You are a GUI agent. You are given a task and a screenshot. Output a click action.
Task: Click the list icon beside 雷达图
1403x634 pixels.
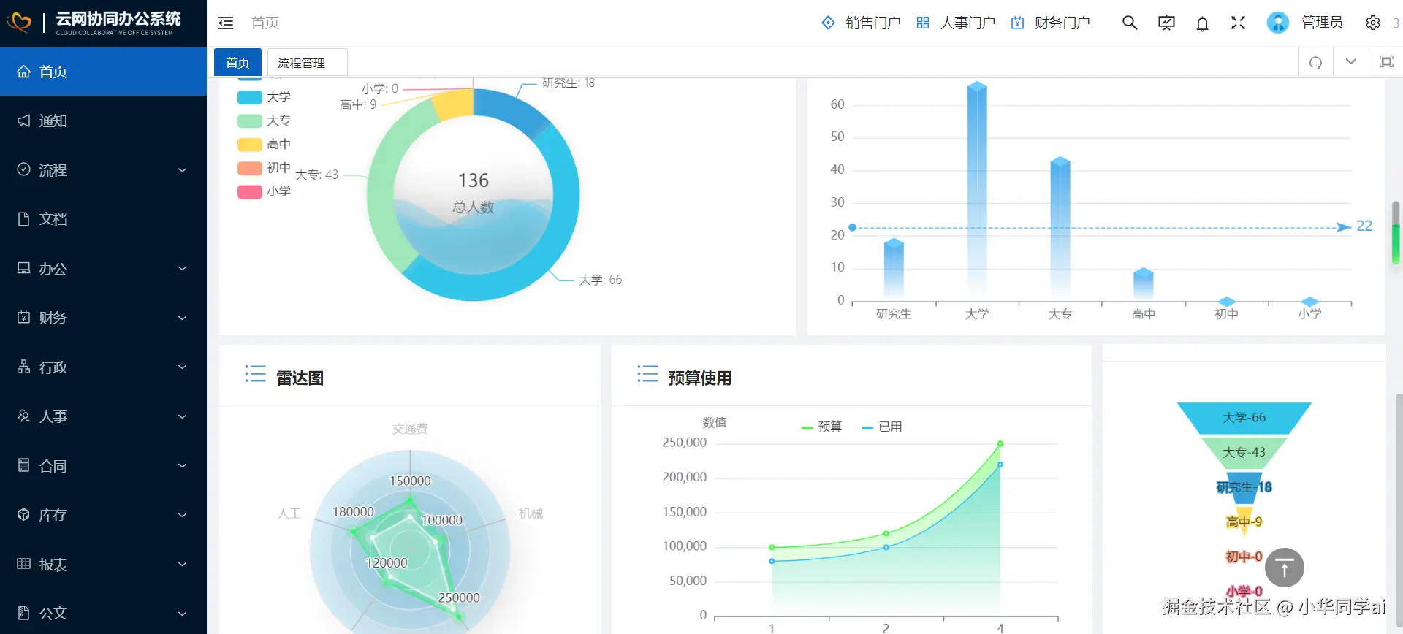coord(255,374)
